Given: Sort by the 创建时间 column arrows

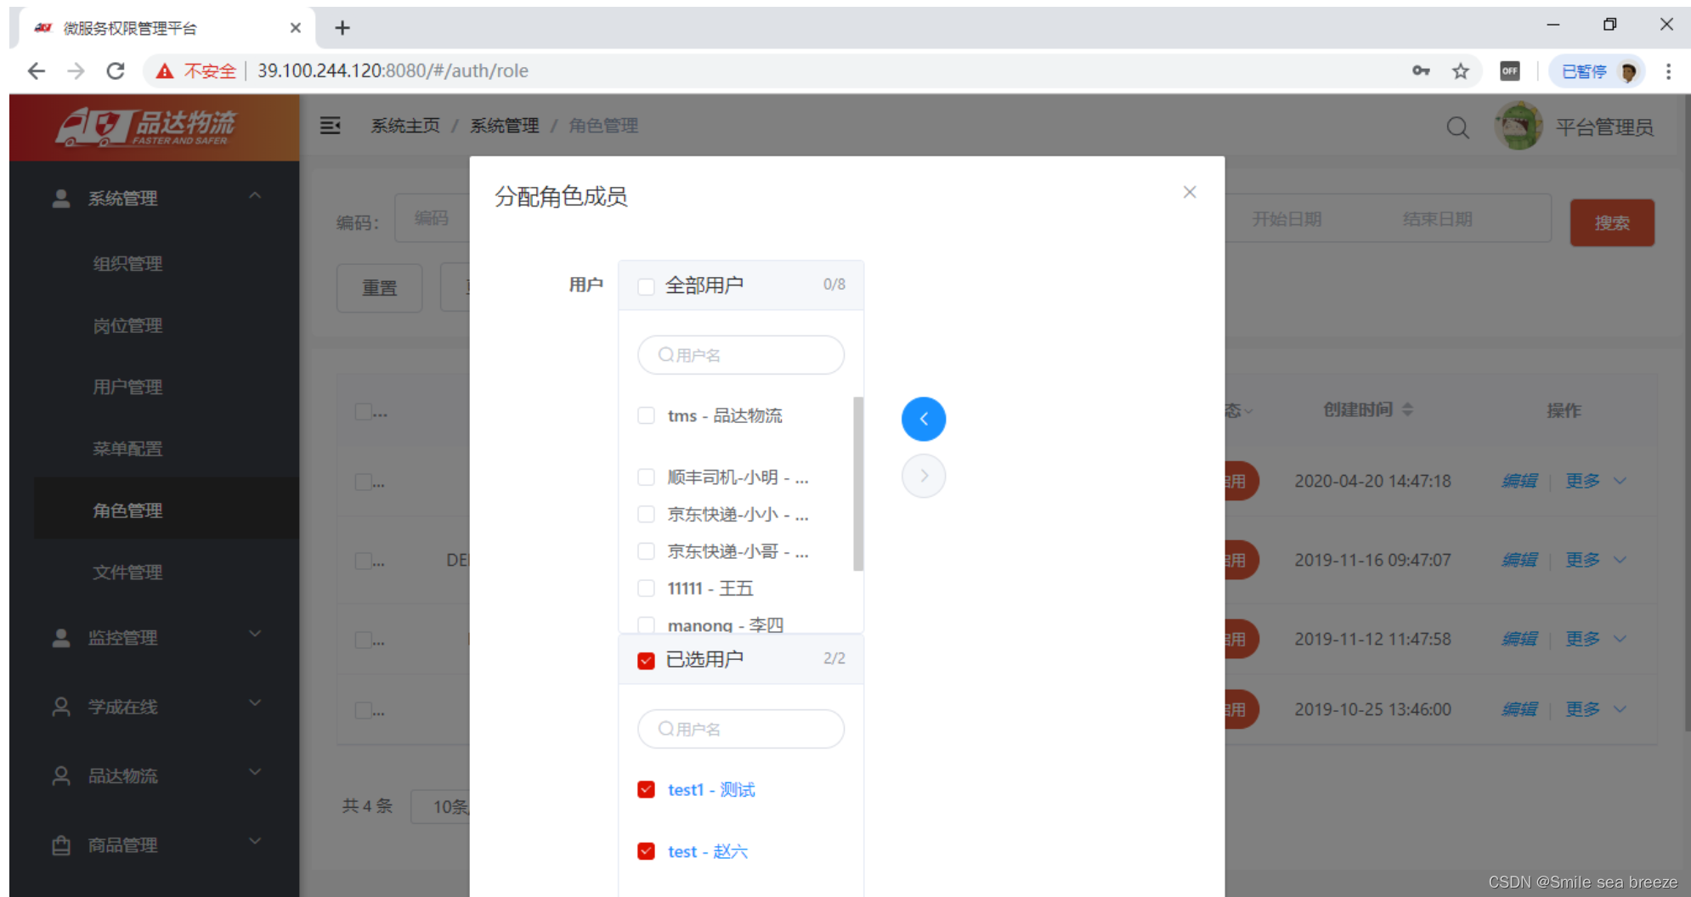Looking at the screenshot, I should pos(1408,409).
